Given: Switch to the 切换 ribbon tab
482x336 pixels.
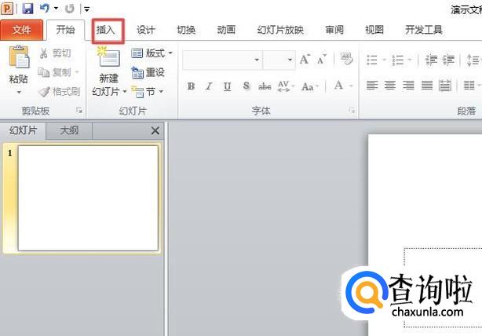Looking at the screenshot, I should click(x=186, y=30).
